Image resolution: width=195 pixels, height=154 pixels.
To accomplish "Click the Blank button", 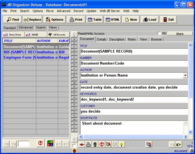I will tap(180, 34).
